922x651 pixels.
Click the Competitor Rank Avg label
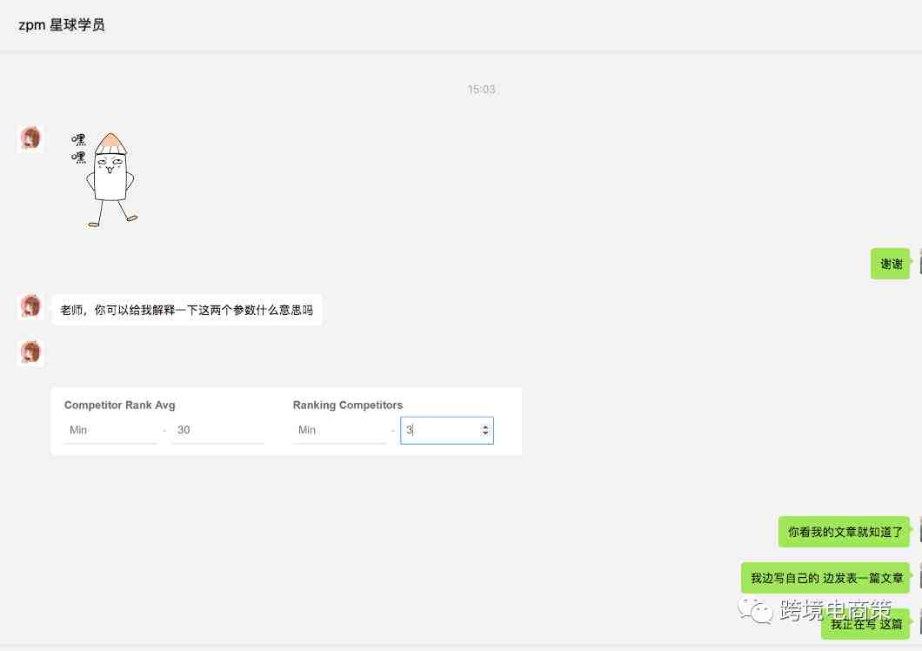click(x=119, y=405)
